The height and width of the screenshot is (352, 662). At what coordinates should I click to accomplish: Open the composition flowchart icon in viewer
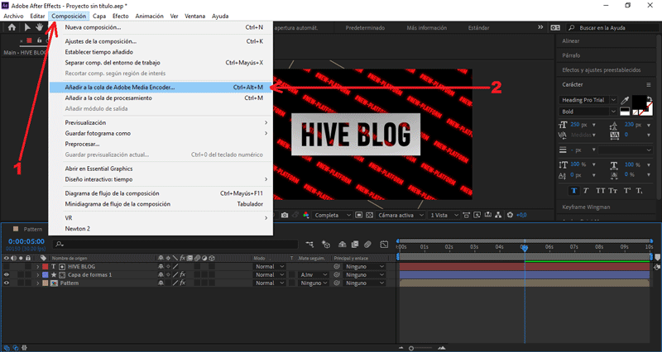click(498, 215)
